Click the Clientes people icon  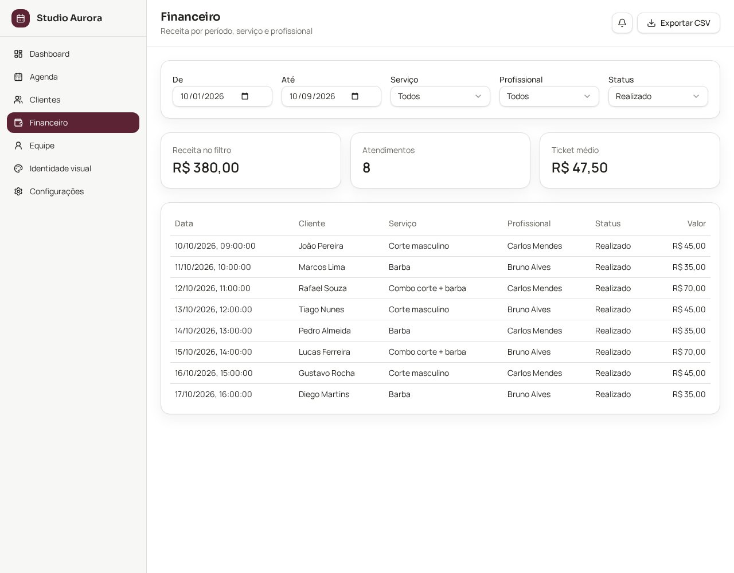point(18,100)
